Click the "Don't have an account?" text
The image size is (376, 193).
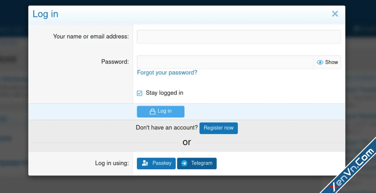tap(167, 128)
